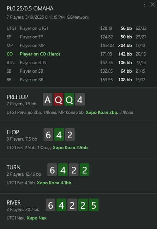Close the hand history panel

153,5
